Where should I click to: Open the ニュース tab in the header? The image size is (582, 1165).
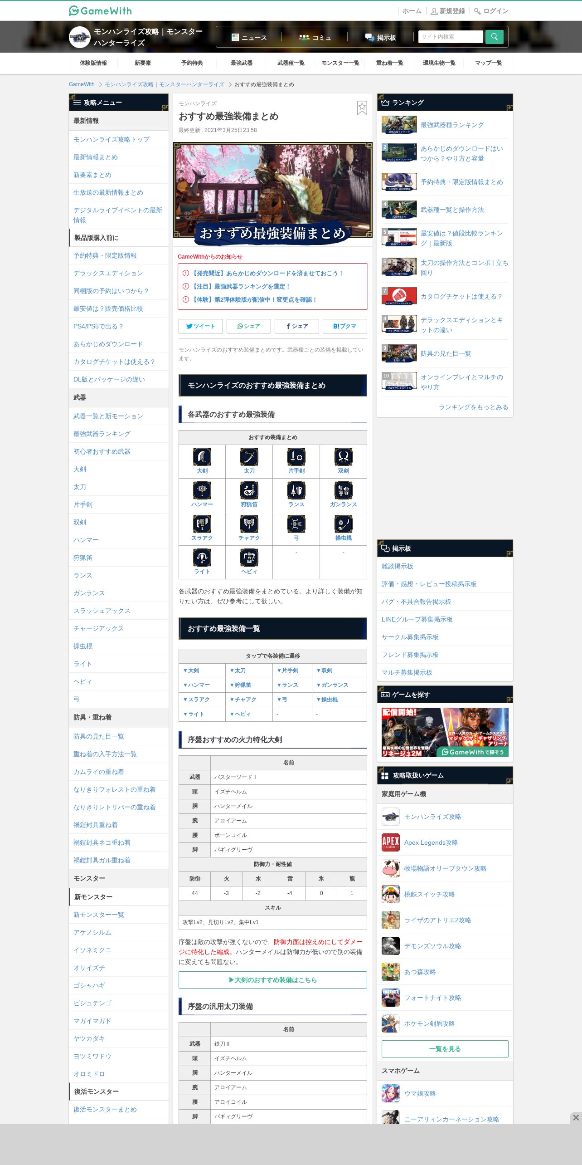(x=249, y=37)
